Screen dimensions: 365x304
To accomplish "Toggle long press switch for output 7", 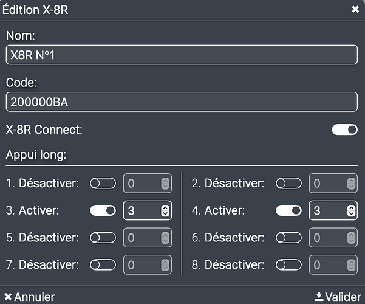I will [x=103, y=265].
